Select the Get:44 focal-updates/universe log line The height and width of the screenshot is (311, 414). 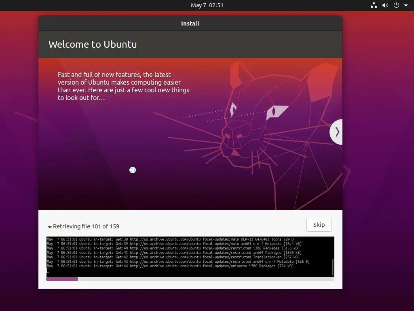tap(170, 266)
